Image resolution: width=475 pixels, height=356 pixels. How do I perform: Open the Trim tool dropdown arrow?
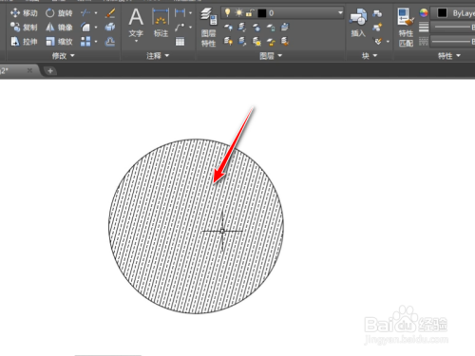point(96,13)
